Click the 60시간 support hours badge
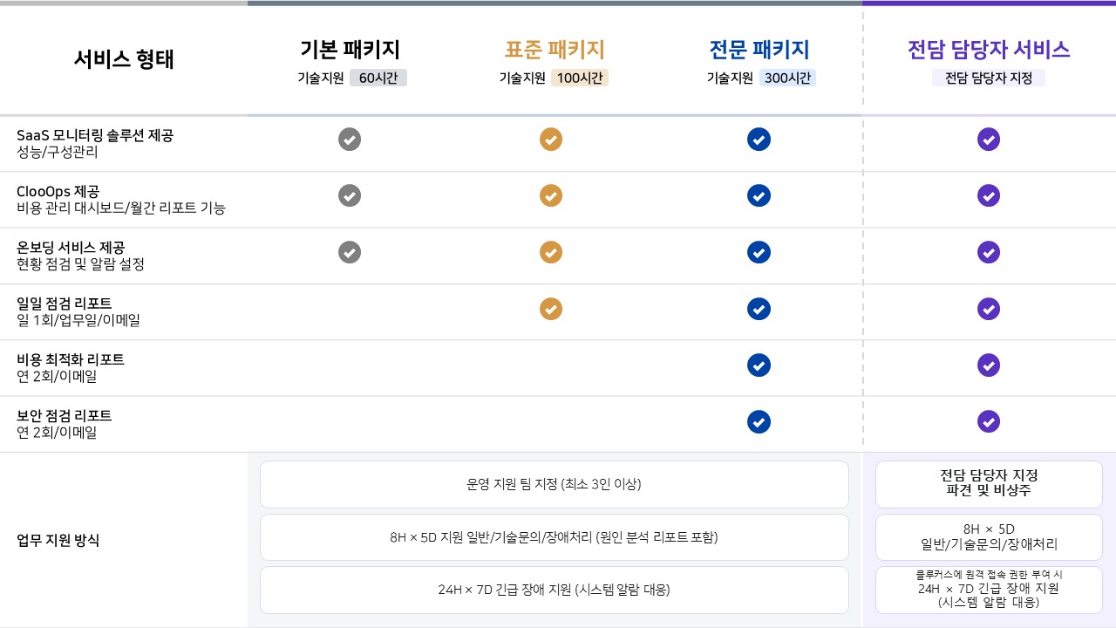The width and height of the screenshot is (1116, 628). point(378,78)
